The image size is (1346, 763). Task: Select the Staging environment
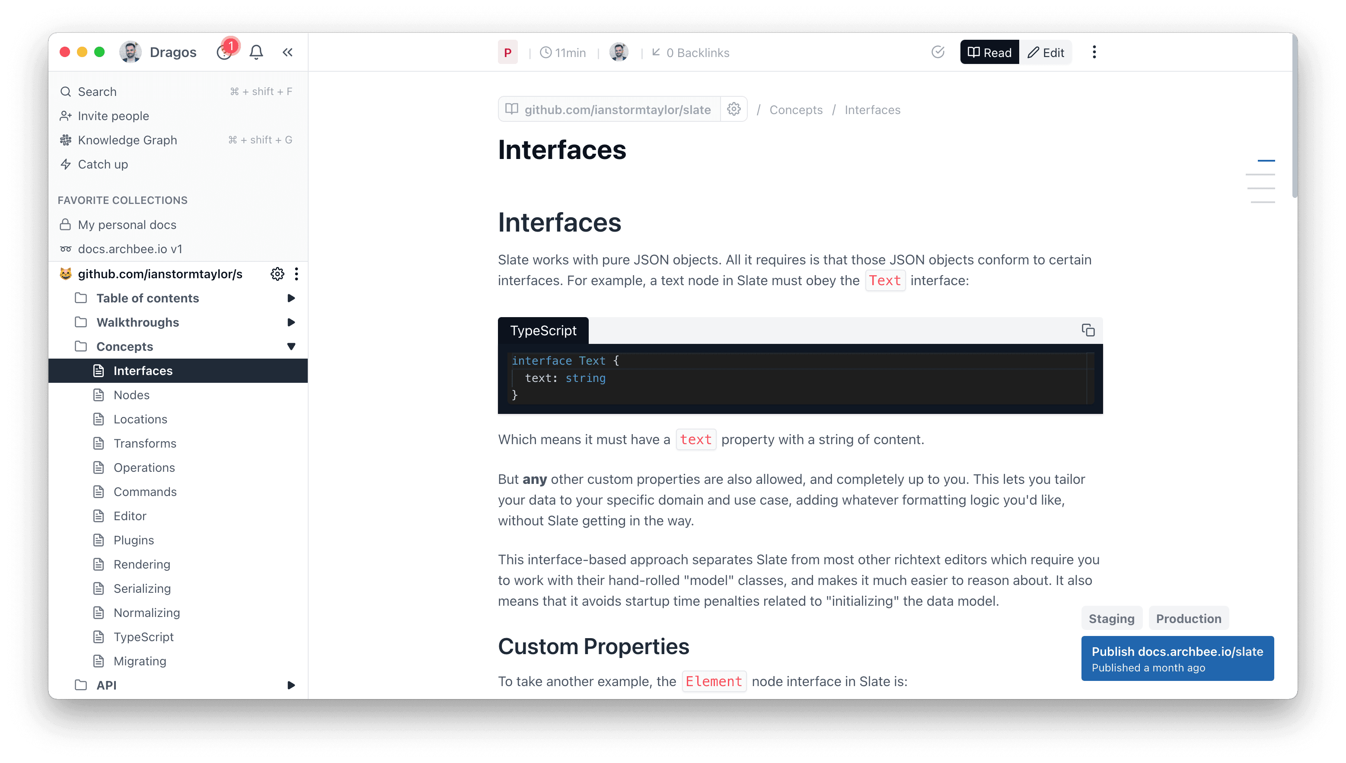click(x=1111, y=618)
